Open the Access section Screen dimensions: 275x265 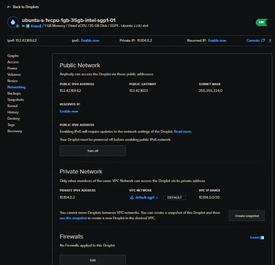tap(13, 62)
